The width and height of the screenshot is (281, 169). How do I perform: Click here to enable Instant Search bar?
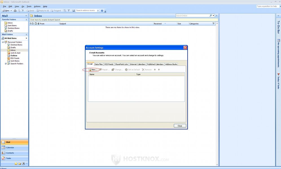[124, 20]
